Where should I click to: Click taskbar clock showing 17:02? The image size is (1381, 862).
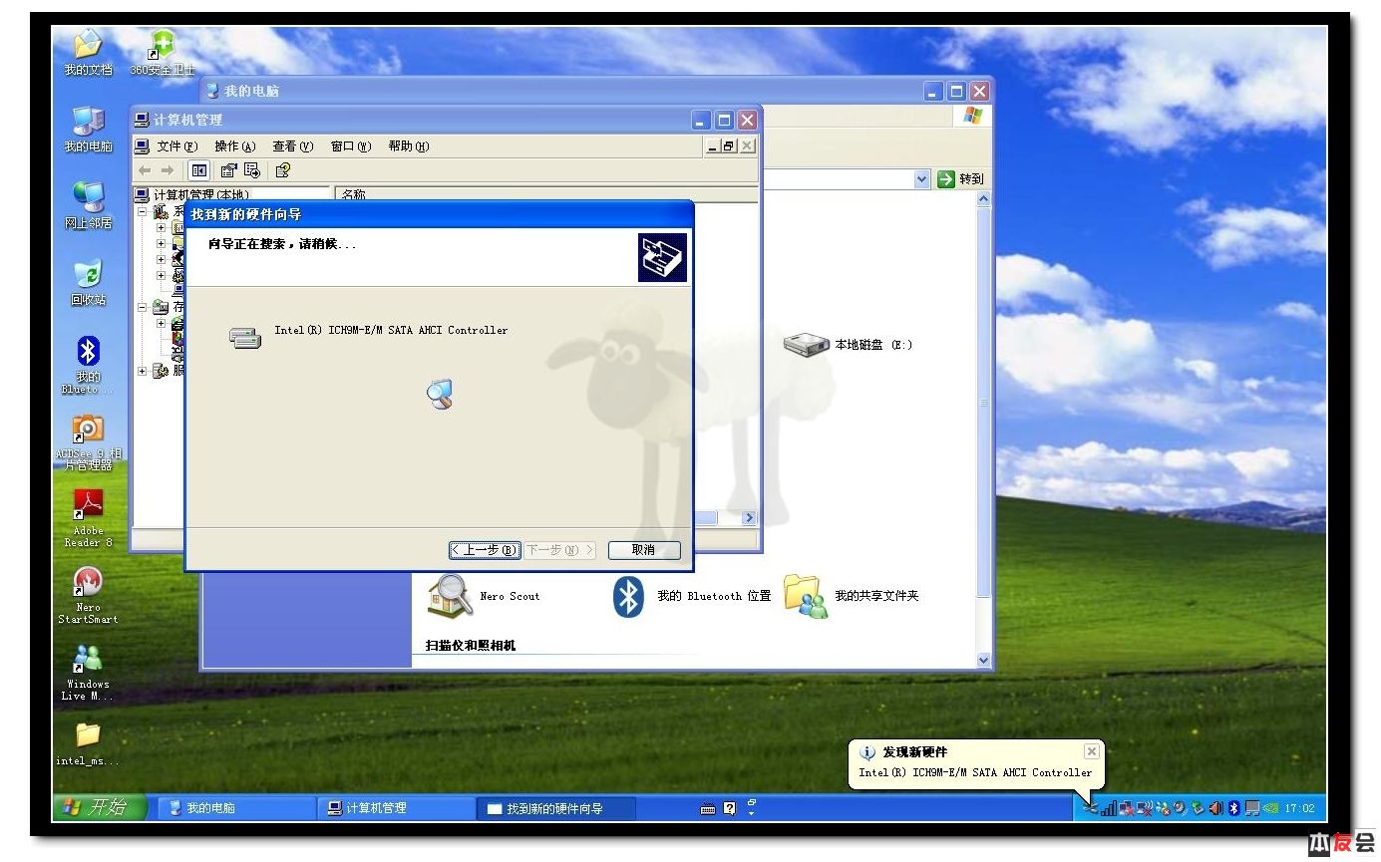click(1299, 808)
